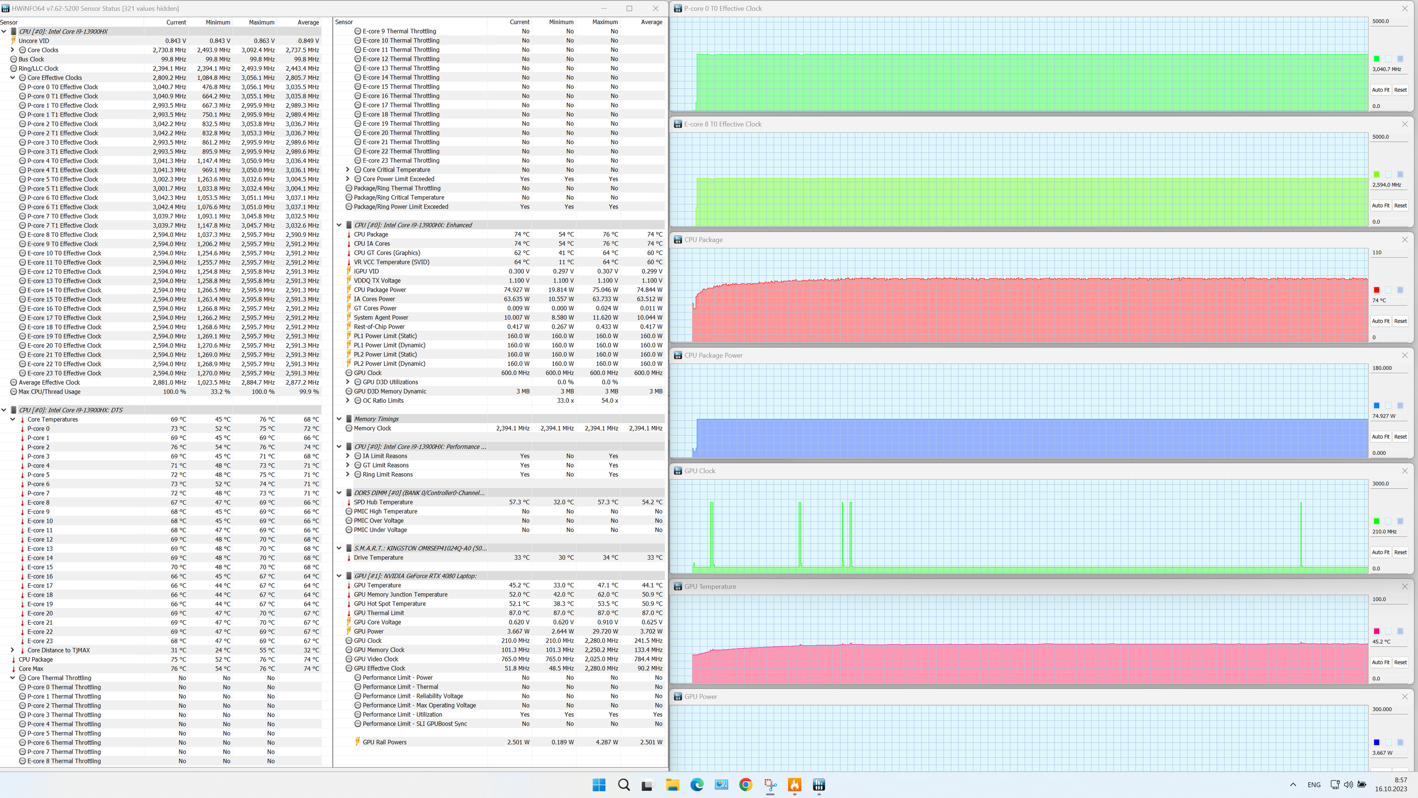Click the Maximum column header on the left panel

[x=261, y=22]
